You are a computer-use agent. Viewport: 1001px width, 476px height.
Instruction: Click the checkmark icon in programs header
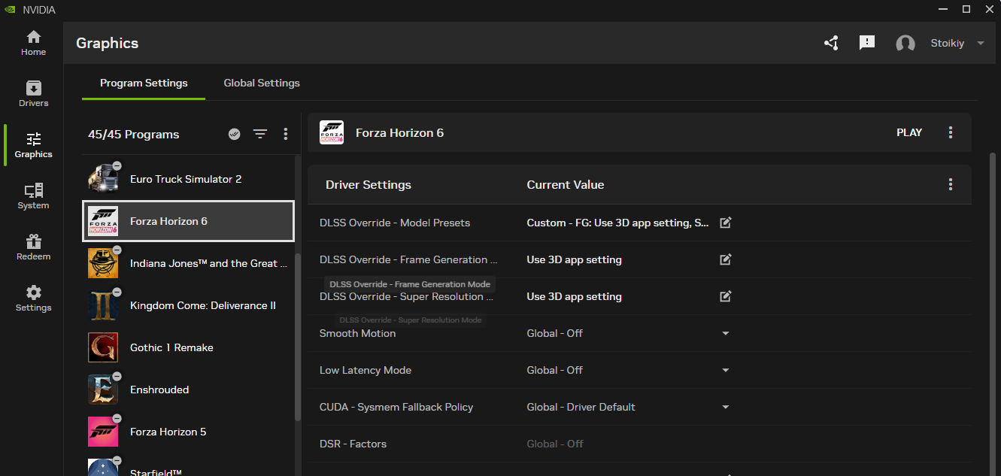tap(235, 134)
